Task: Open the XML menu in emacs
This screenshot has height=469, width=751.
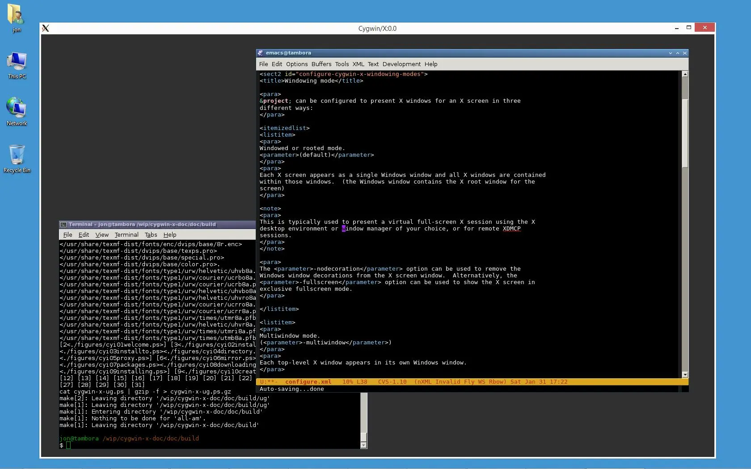Action: [358, 64]
